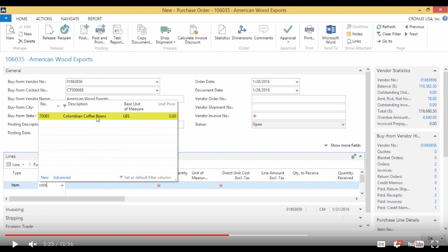This screenshot has height=252, width=448.
Task: Go to the Next record
Action: pos(411,34)
